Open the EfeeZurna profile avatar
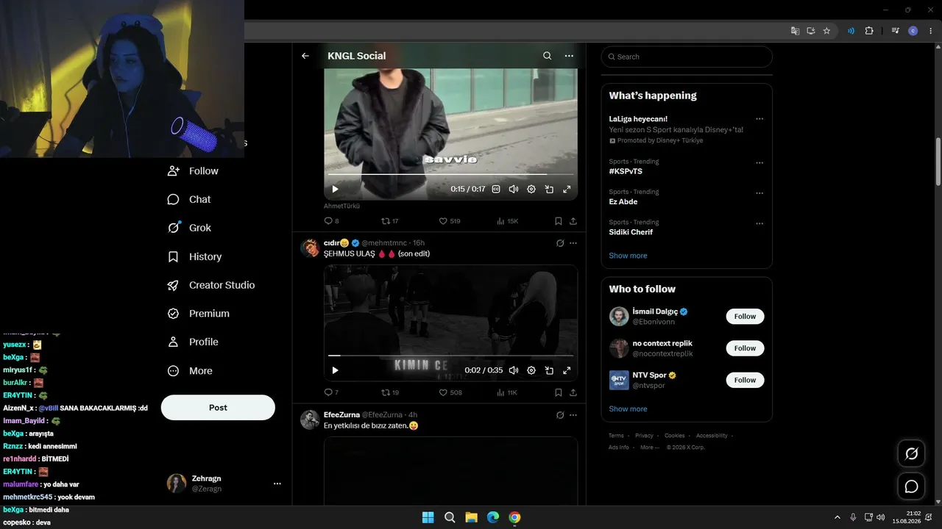 (310, 420)
